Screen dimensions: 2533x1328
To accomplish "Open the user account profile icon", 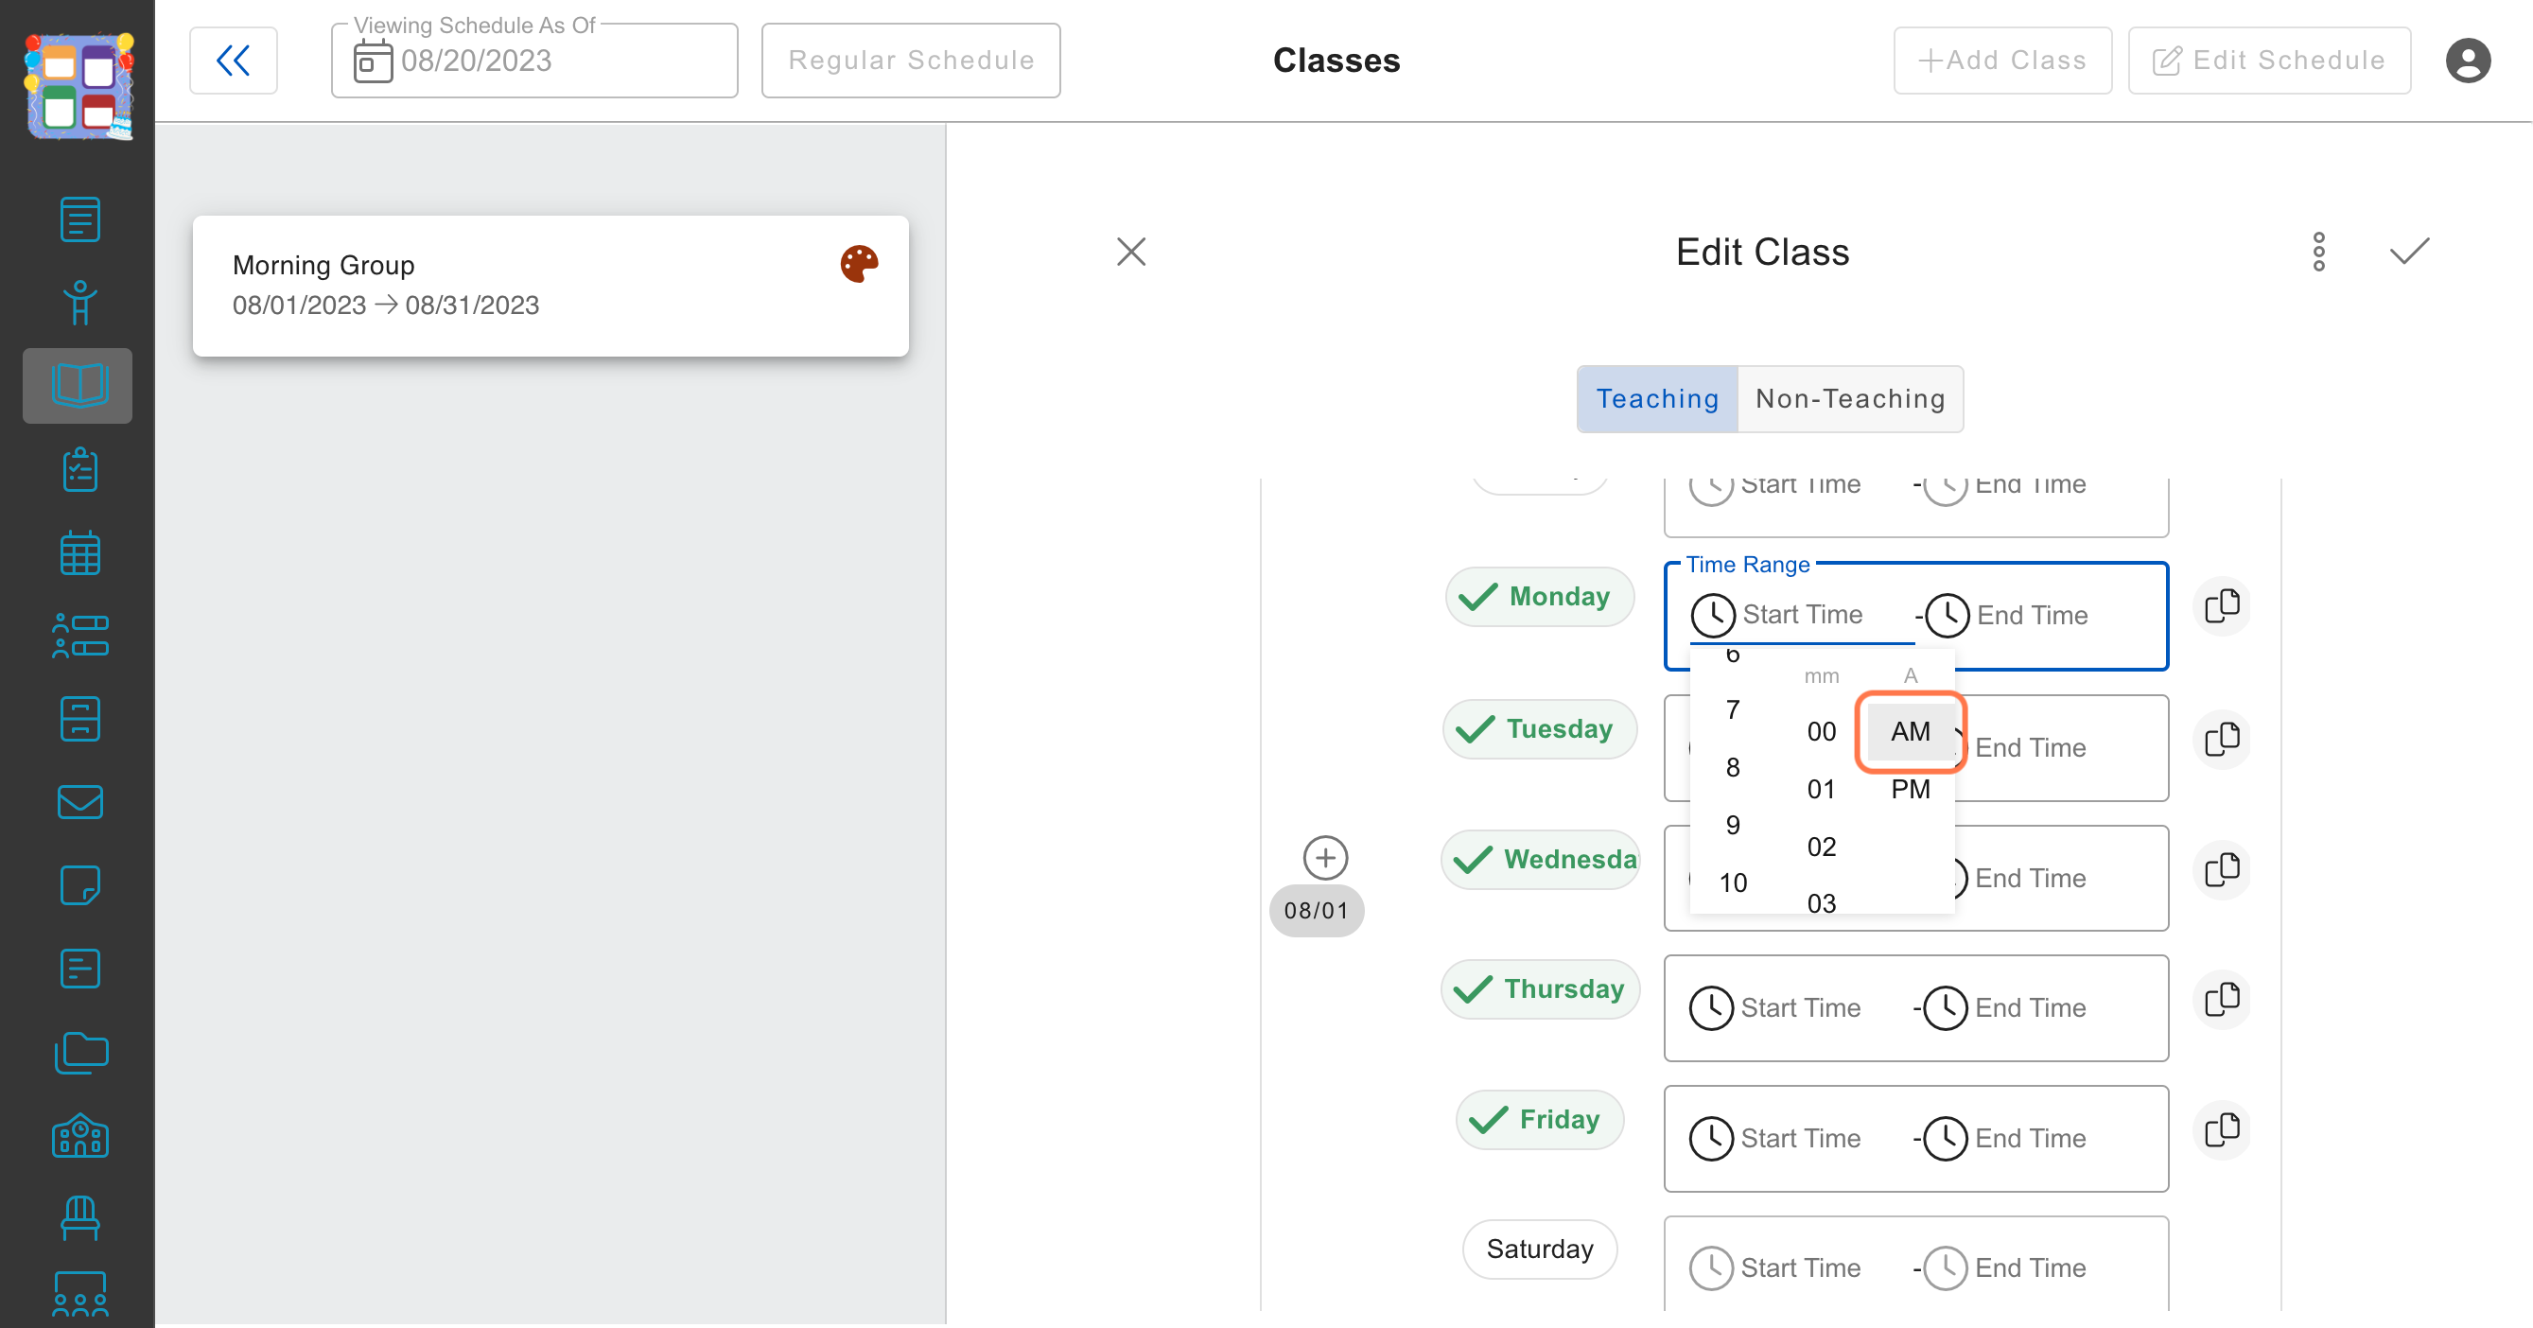I will (2467, 61).
